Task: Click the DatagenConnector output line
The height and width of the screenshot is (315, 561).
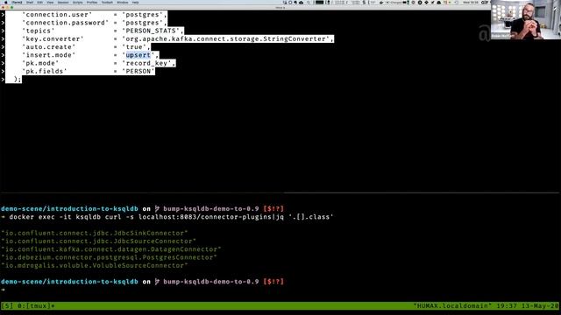Action: click(111, 249)
